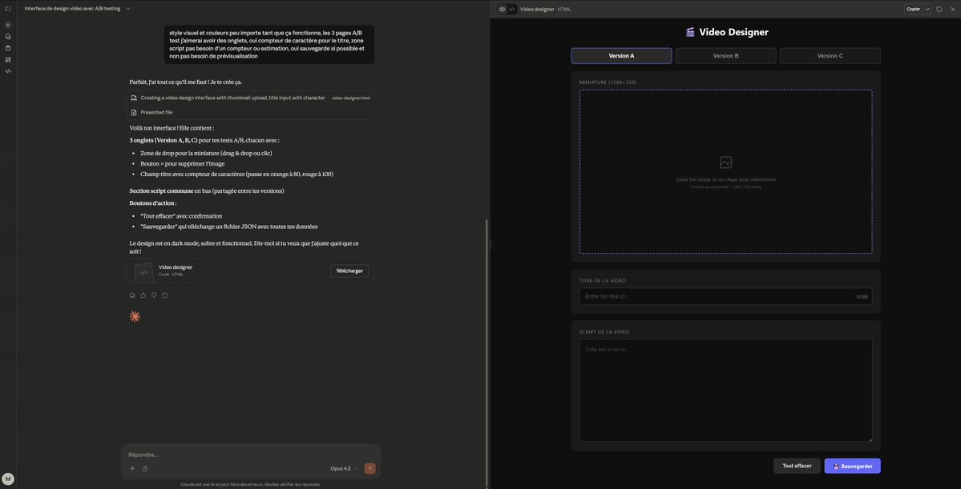Open the chats history sidebar icon
Screen dimensions: 961x489
(8, 37)
